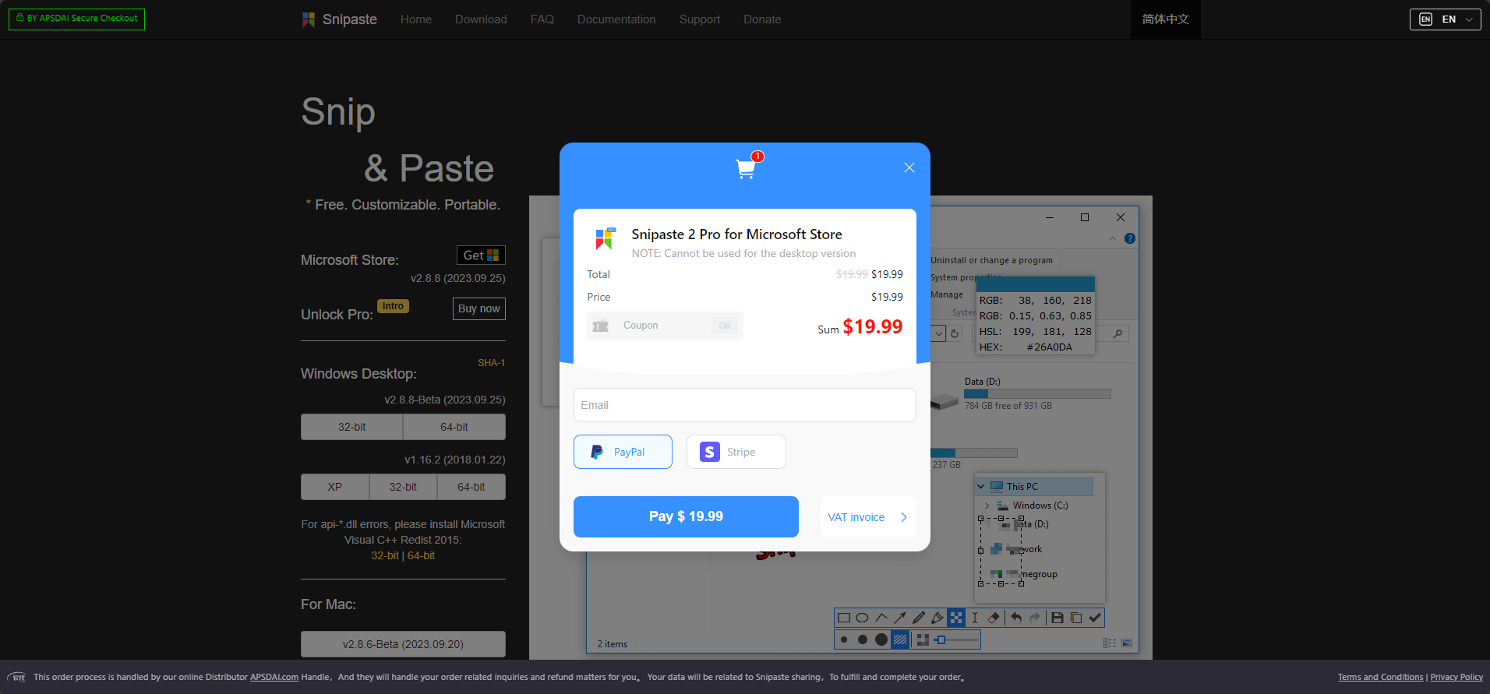Open Privacy Policy link
Viewport: 1490px width, 694px height.
1456,677
